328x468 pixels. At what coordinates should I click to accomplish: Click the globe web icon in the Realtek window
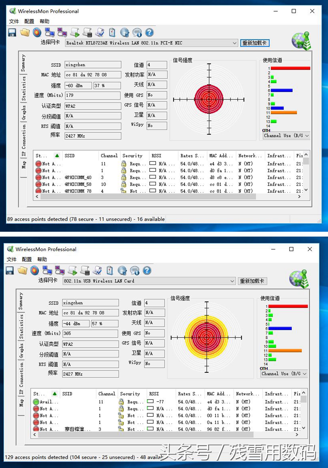(125, 32)
